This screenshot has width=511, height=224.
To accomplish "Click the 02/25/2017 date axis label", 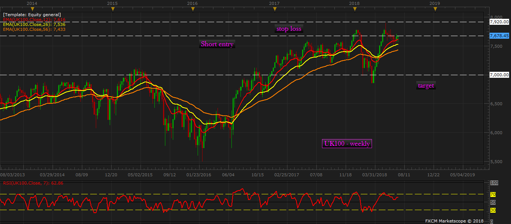I will [287, 175].
